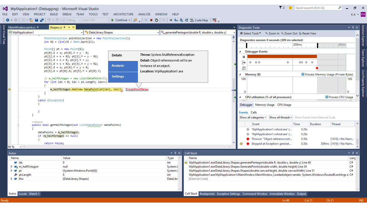Viewport: 367px width, 206px height.
Task: Collapse the Debugger Events section
Action: pyautogui.click(x=240, y=52)
